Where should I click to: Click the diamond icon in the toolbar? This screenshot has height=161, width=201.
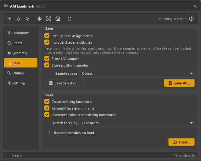pyautogui.click(x=18, y=19)
